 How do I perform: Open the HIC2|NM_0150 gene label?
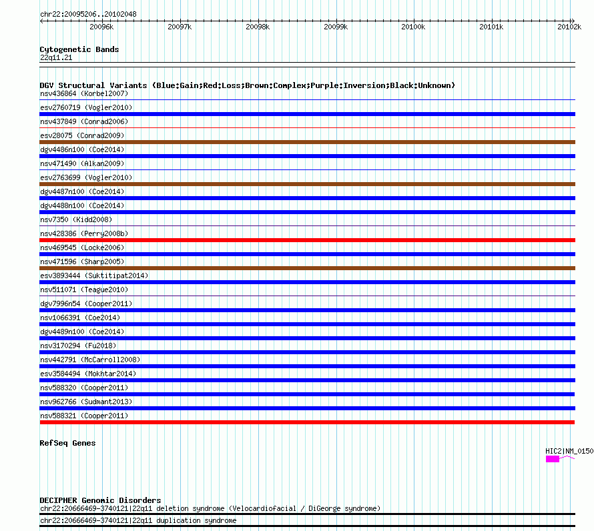pyautogui.click(x=569, y=451)
